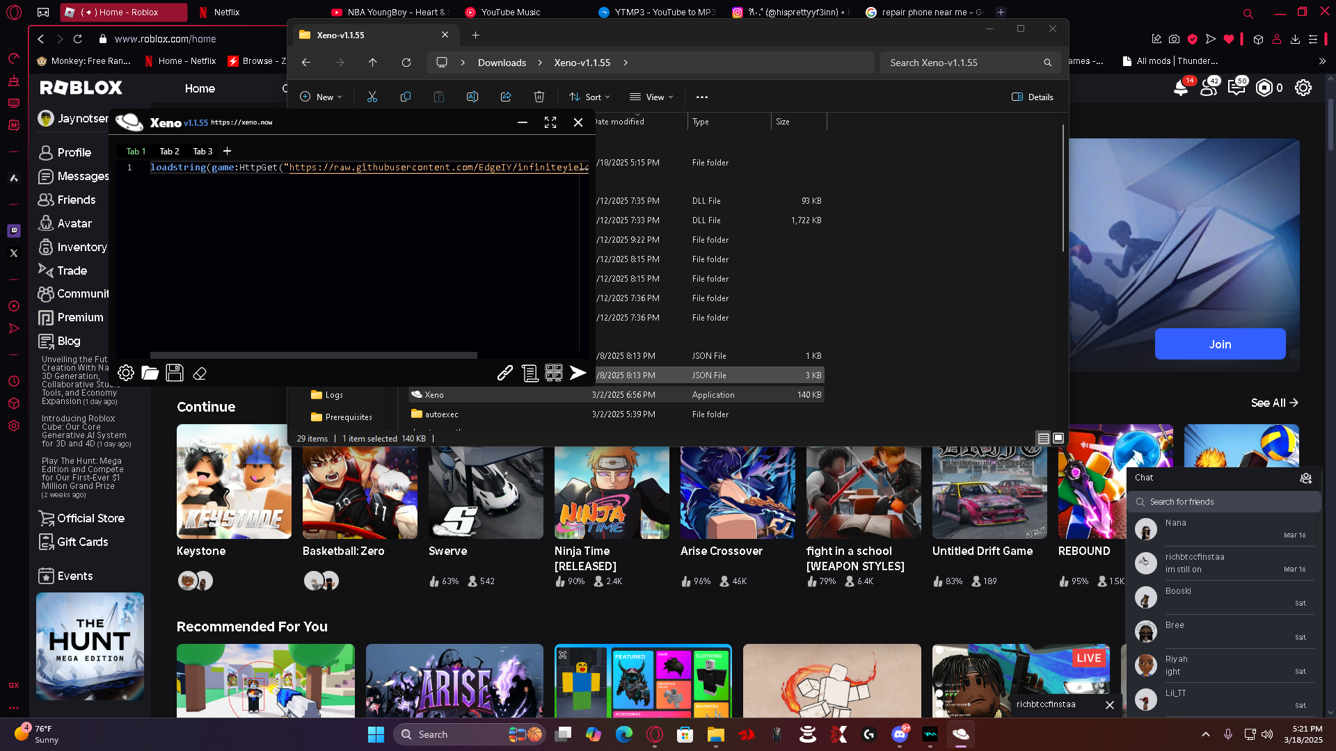1336x751 pixels.
Task: Click the blue Join button
Action: click(x=1220, y=344)
